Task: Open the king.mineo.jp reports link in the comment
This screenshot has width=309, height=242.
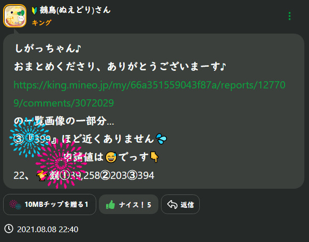Action: [150, 94]
